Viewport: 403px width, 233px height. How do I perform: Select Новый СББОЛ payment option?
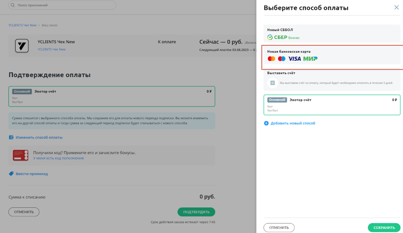tap(332, 34)
